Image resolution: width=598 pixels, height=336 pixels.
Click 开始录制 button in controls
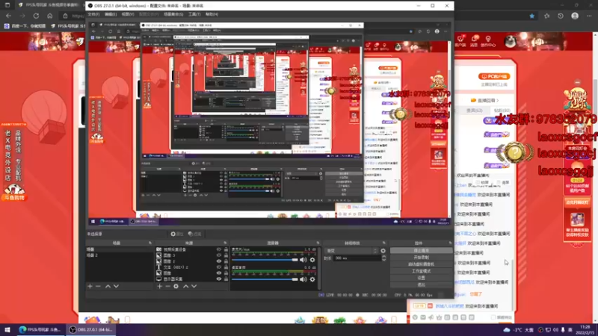(421, 258)
